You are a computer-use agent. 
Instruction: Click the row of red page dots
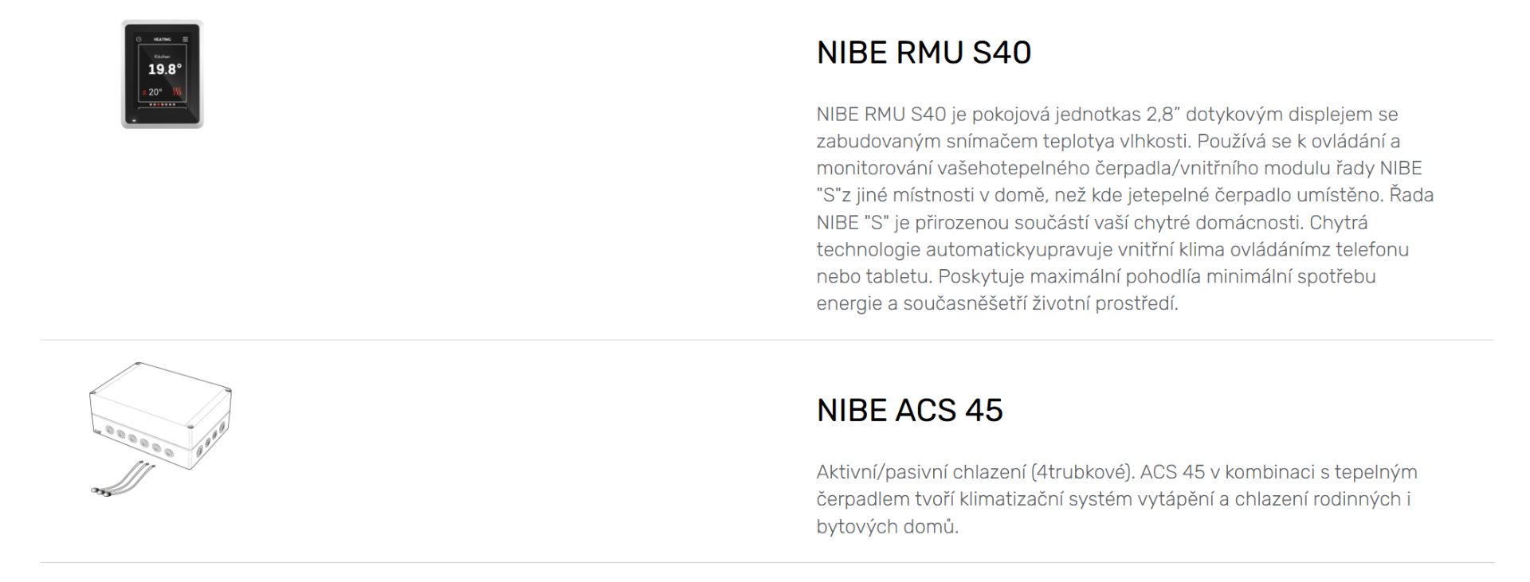[163, 104]
